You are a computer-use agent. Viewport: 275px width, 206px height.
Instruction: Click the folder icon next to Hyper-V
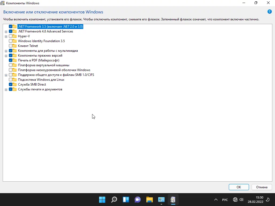[x=15, y=36]
